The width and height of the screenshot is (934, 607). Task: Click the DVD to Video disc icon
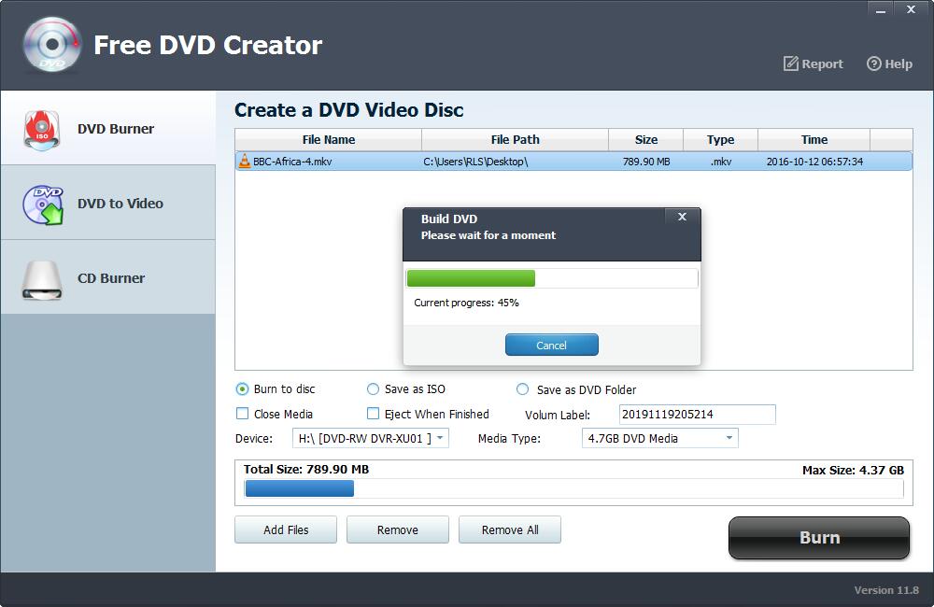(43, 205)
